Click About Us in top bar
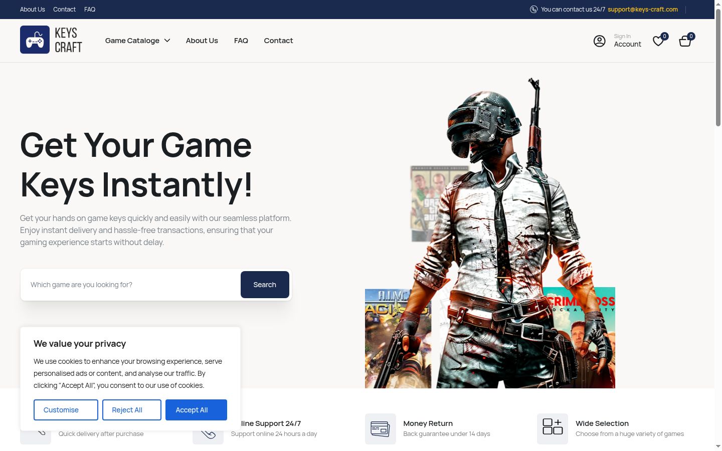The image size is (722, 451). tap(33, 10)
